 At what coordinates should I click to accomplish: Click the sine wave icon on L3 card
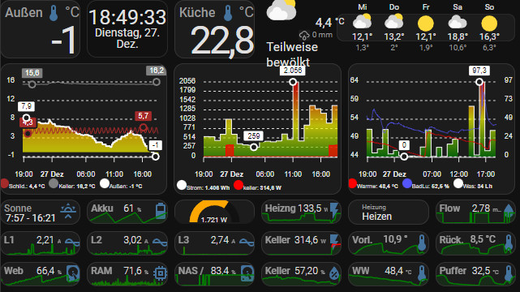247,243
